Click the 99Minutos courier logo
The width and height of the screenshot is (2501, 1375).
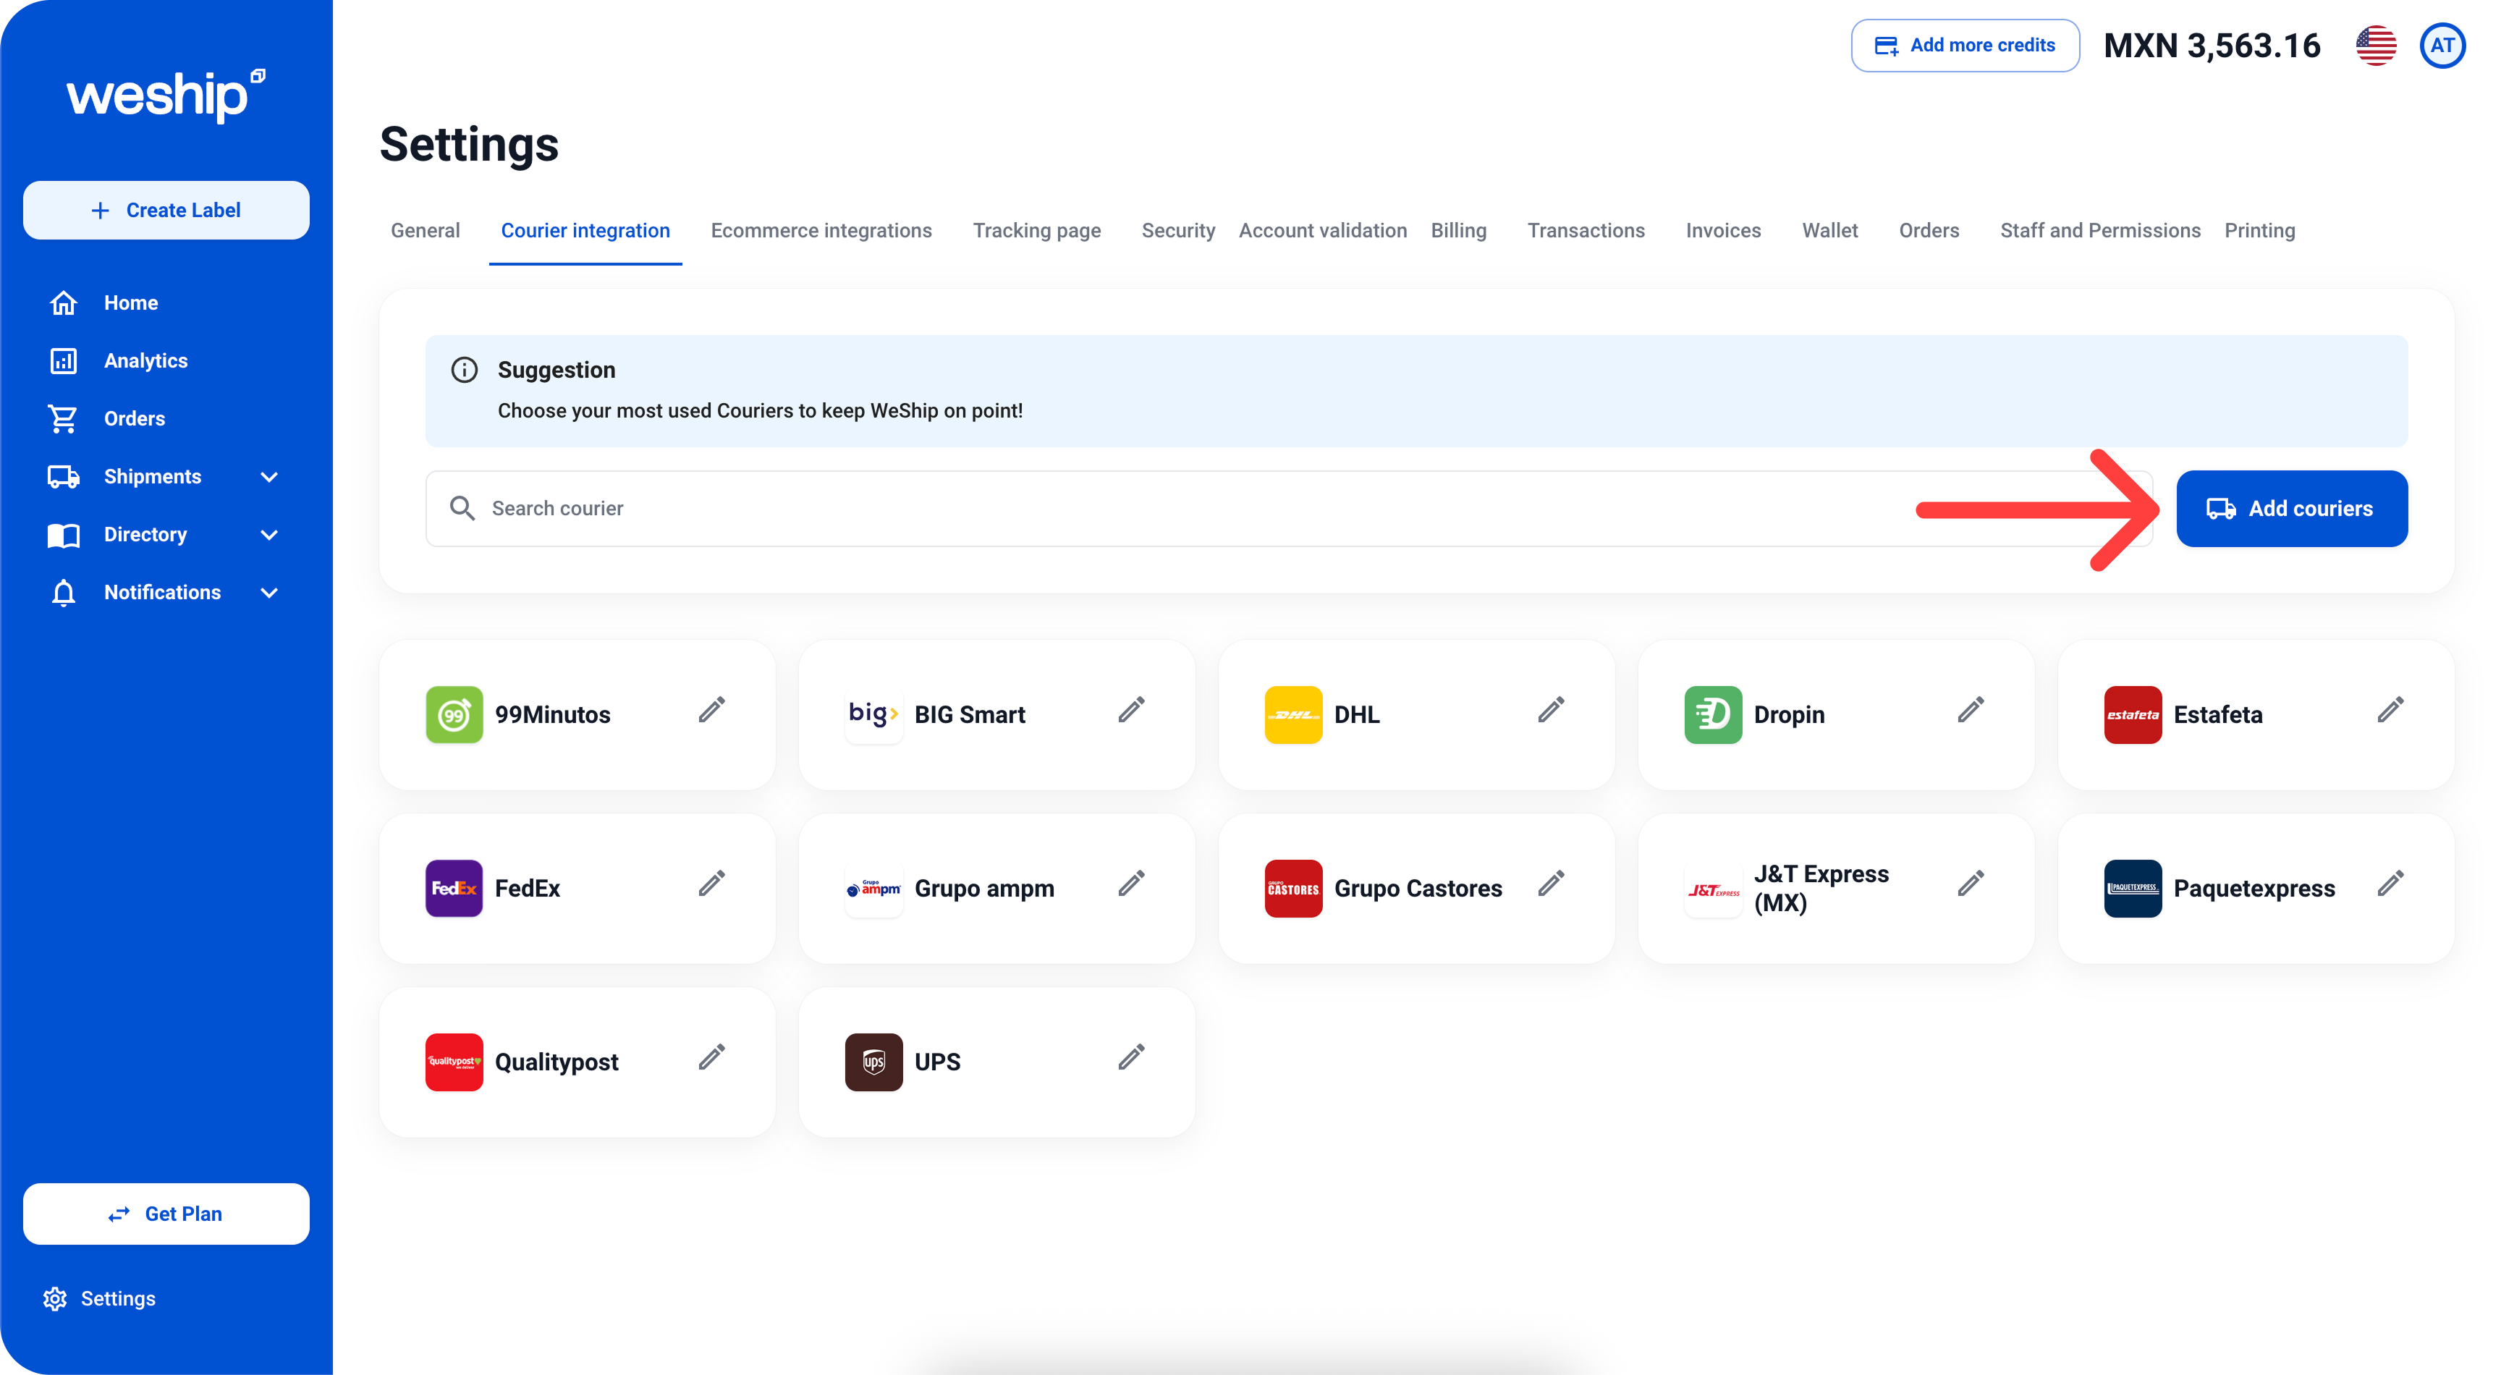[454, 715]
